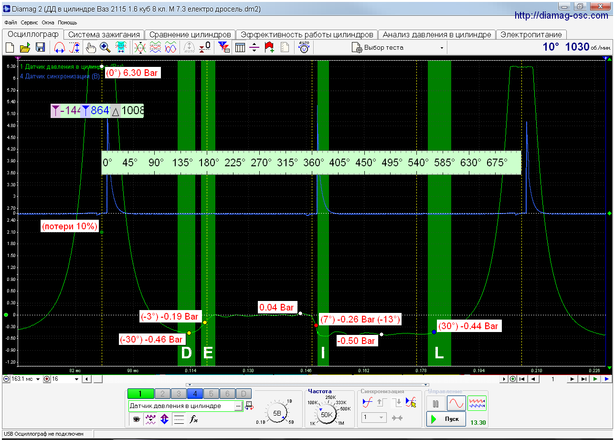Toggle channel 3 button
The width and height of the screenshot is (615, 440).
179,394
